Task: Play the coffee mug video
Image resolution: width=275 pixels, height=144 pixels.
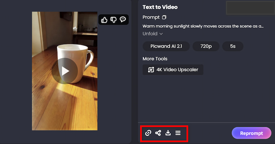Action: click(x=65, y=71)
